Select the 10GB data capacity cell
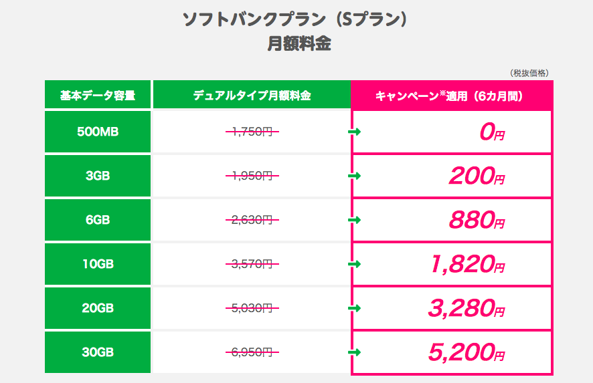Viewport: 593px width, 383px height. pos(98,264)
